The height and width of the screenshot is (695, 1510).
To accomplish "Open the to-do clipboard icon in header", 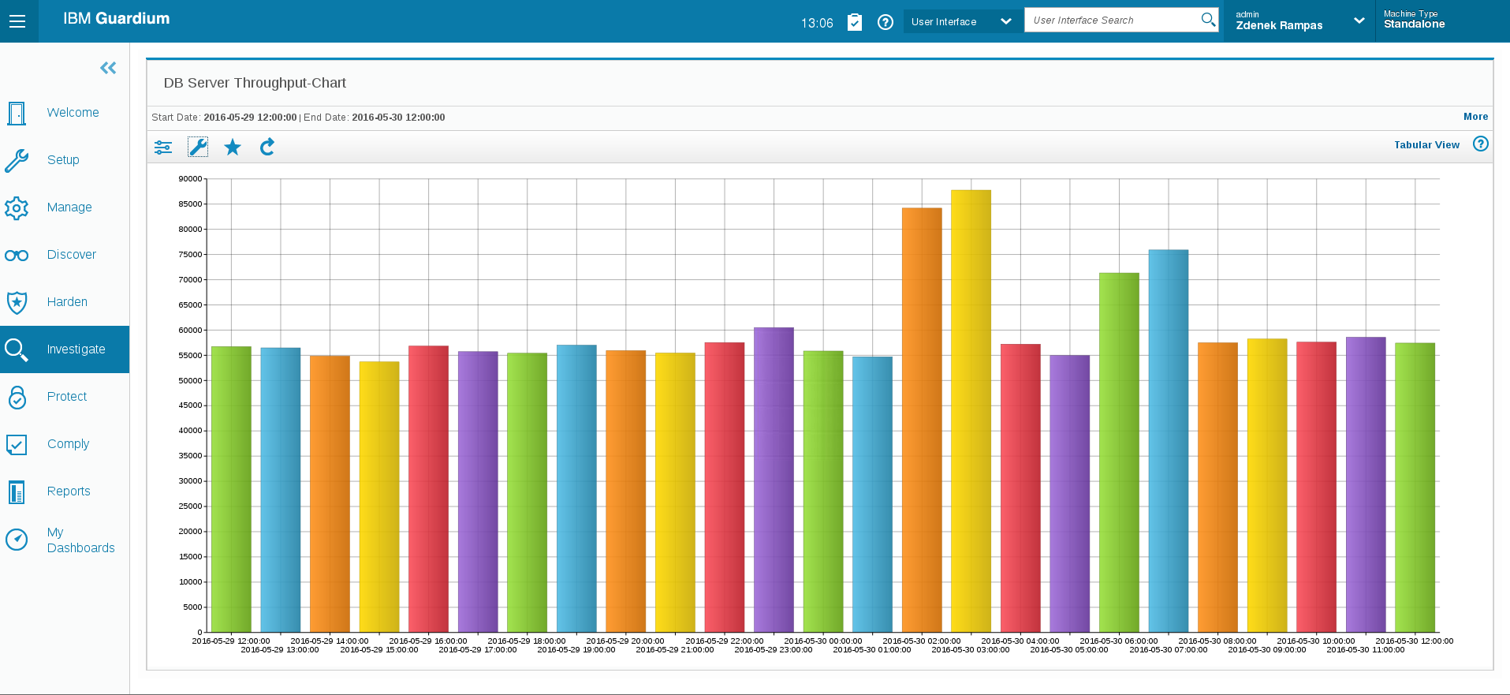I will pyautogui.click(x=855, y=22).
